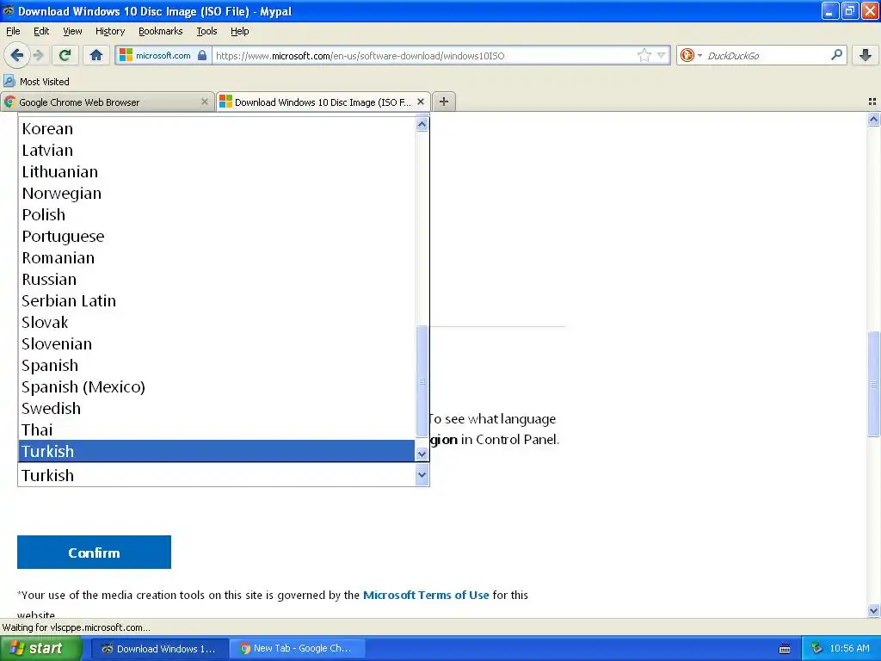Click the on-screen keyboard tray icon
The image size is (881, 661).
[x=785, y=649]
